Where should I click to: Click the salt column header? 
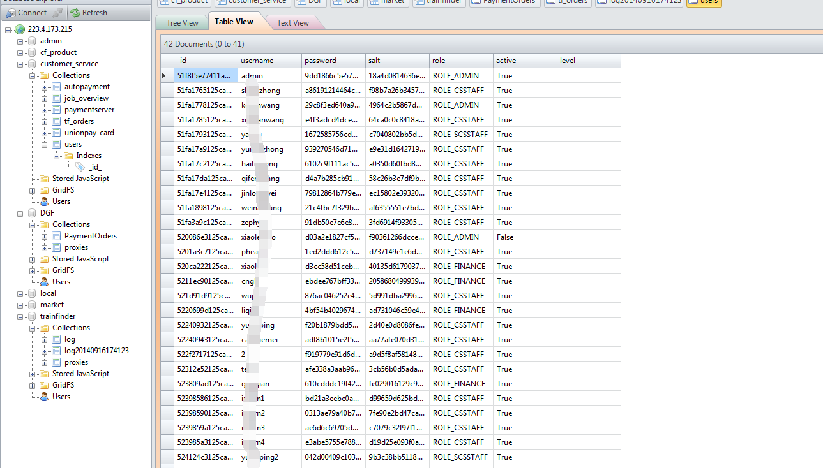[398, 61]
